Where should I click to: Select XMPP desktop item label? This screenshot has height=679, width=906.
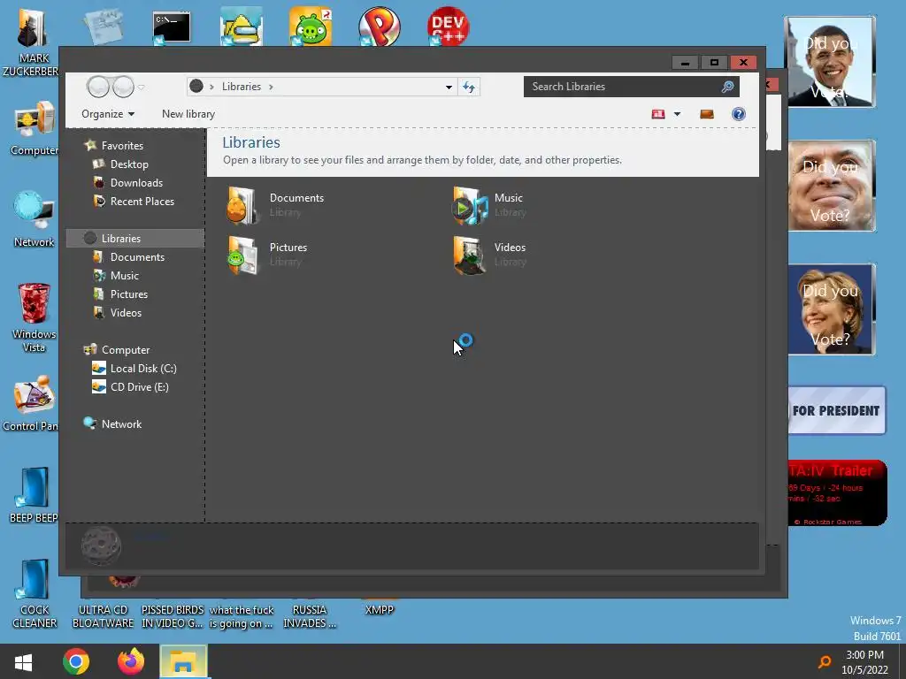click(379, 610)
